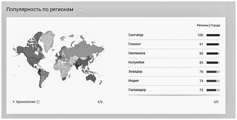
Task: Select Гватемала in the region list
Action: pyautogui.click(x=136, y=53)
